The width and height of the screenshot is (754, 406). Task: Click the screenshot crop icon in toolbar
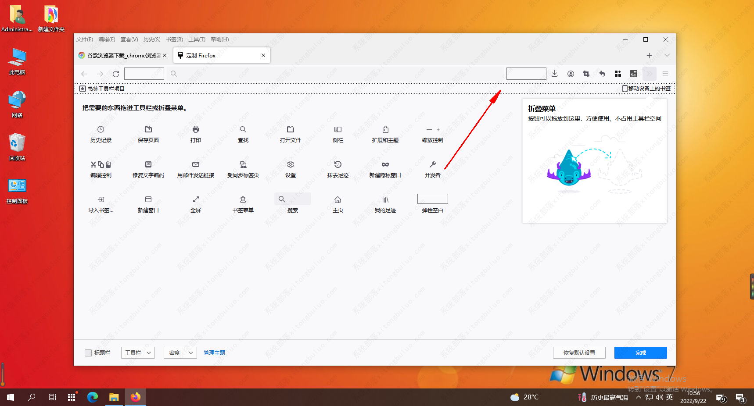[586, 74]
